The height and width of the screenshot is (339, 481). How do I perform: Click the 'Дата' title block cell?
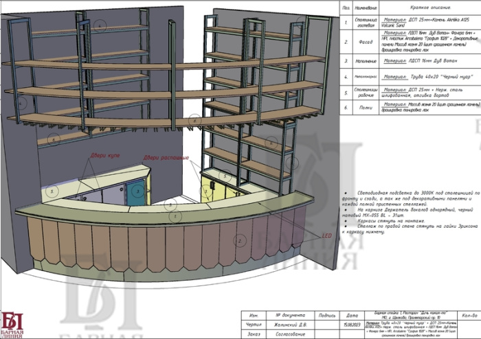coord(352,316)
